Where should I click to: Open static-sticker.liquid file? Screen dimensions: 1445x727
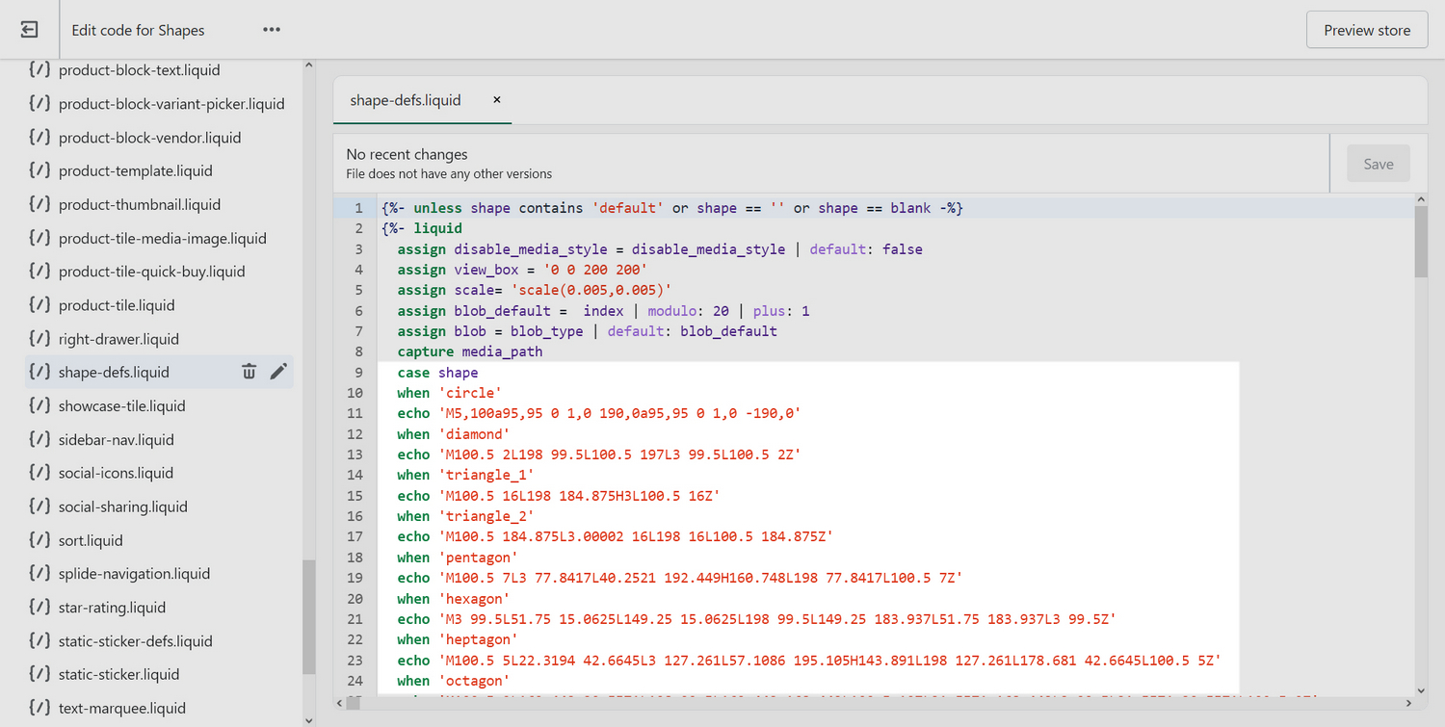pyautogui.click(x=119, y=674)
